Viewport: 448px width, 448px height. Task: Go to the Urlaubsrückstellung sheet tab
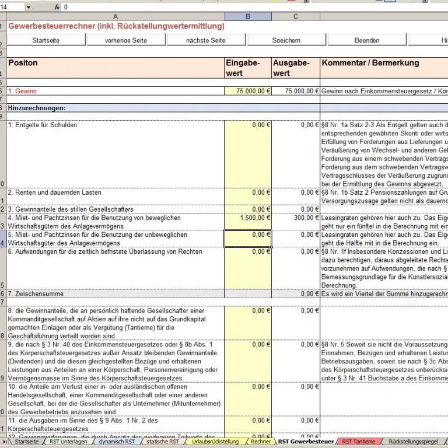click(215, 442)
